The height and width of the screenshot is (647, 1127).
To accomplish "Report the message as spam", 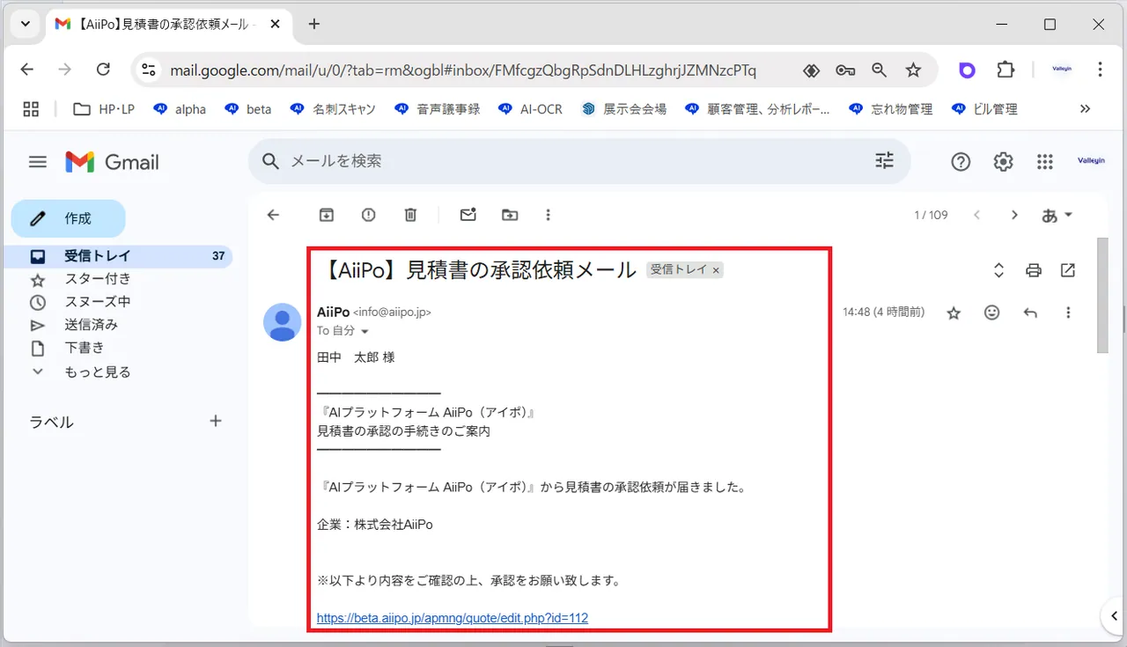I will tap(369, 215).
